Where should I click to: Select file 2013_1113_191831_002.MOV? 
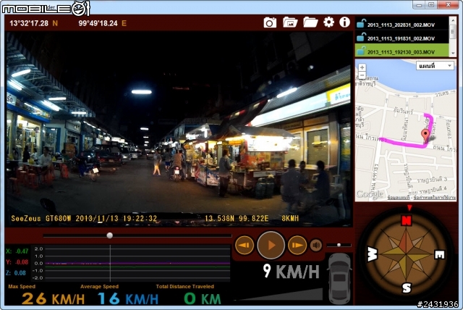402,38
